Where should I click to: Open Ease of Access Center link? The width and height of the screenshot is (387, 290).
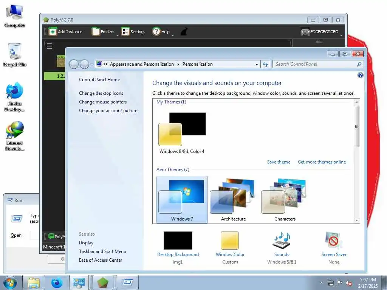click(x=101, y=260)
